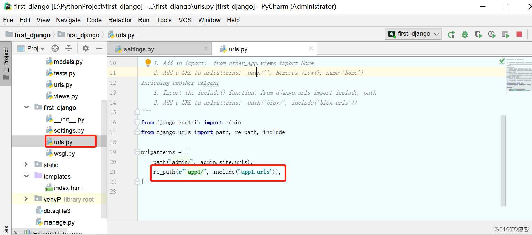The height and width of the screenshot is (235, 532).
Task: Select models.py in project tree
Action: [64, 62]
